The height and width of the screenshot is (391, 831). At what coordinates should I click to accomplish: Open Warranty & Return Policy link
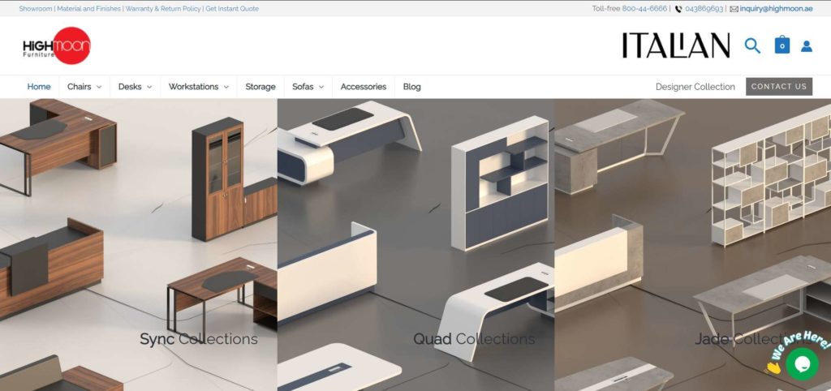[163, 9]
